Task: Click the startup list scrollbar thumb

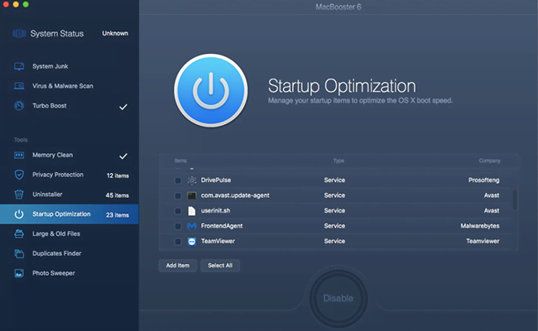Action: 514,199
